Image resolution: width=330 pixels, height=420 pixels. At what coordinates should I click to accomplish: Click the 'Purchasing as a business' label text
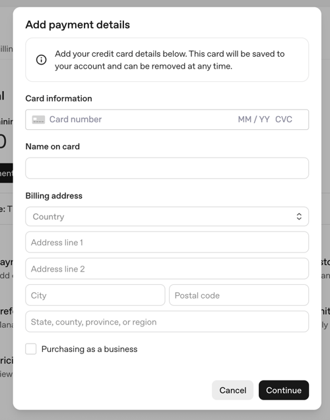tap(89, 349)
